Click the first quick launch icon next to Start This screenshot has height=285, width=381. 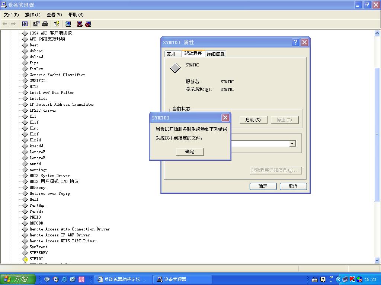tap(47, 279)
